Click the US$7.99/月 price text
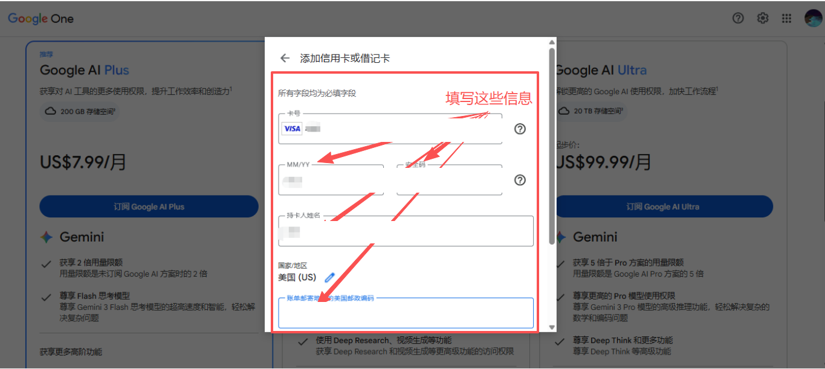This screenshot has width=825, height=369. tap(83, 162)
